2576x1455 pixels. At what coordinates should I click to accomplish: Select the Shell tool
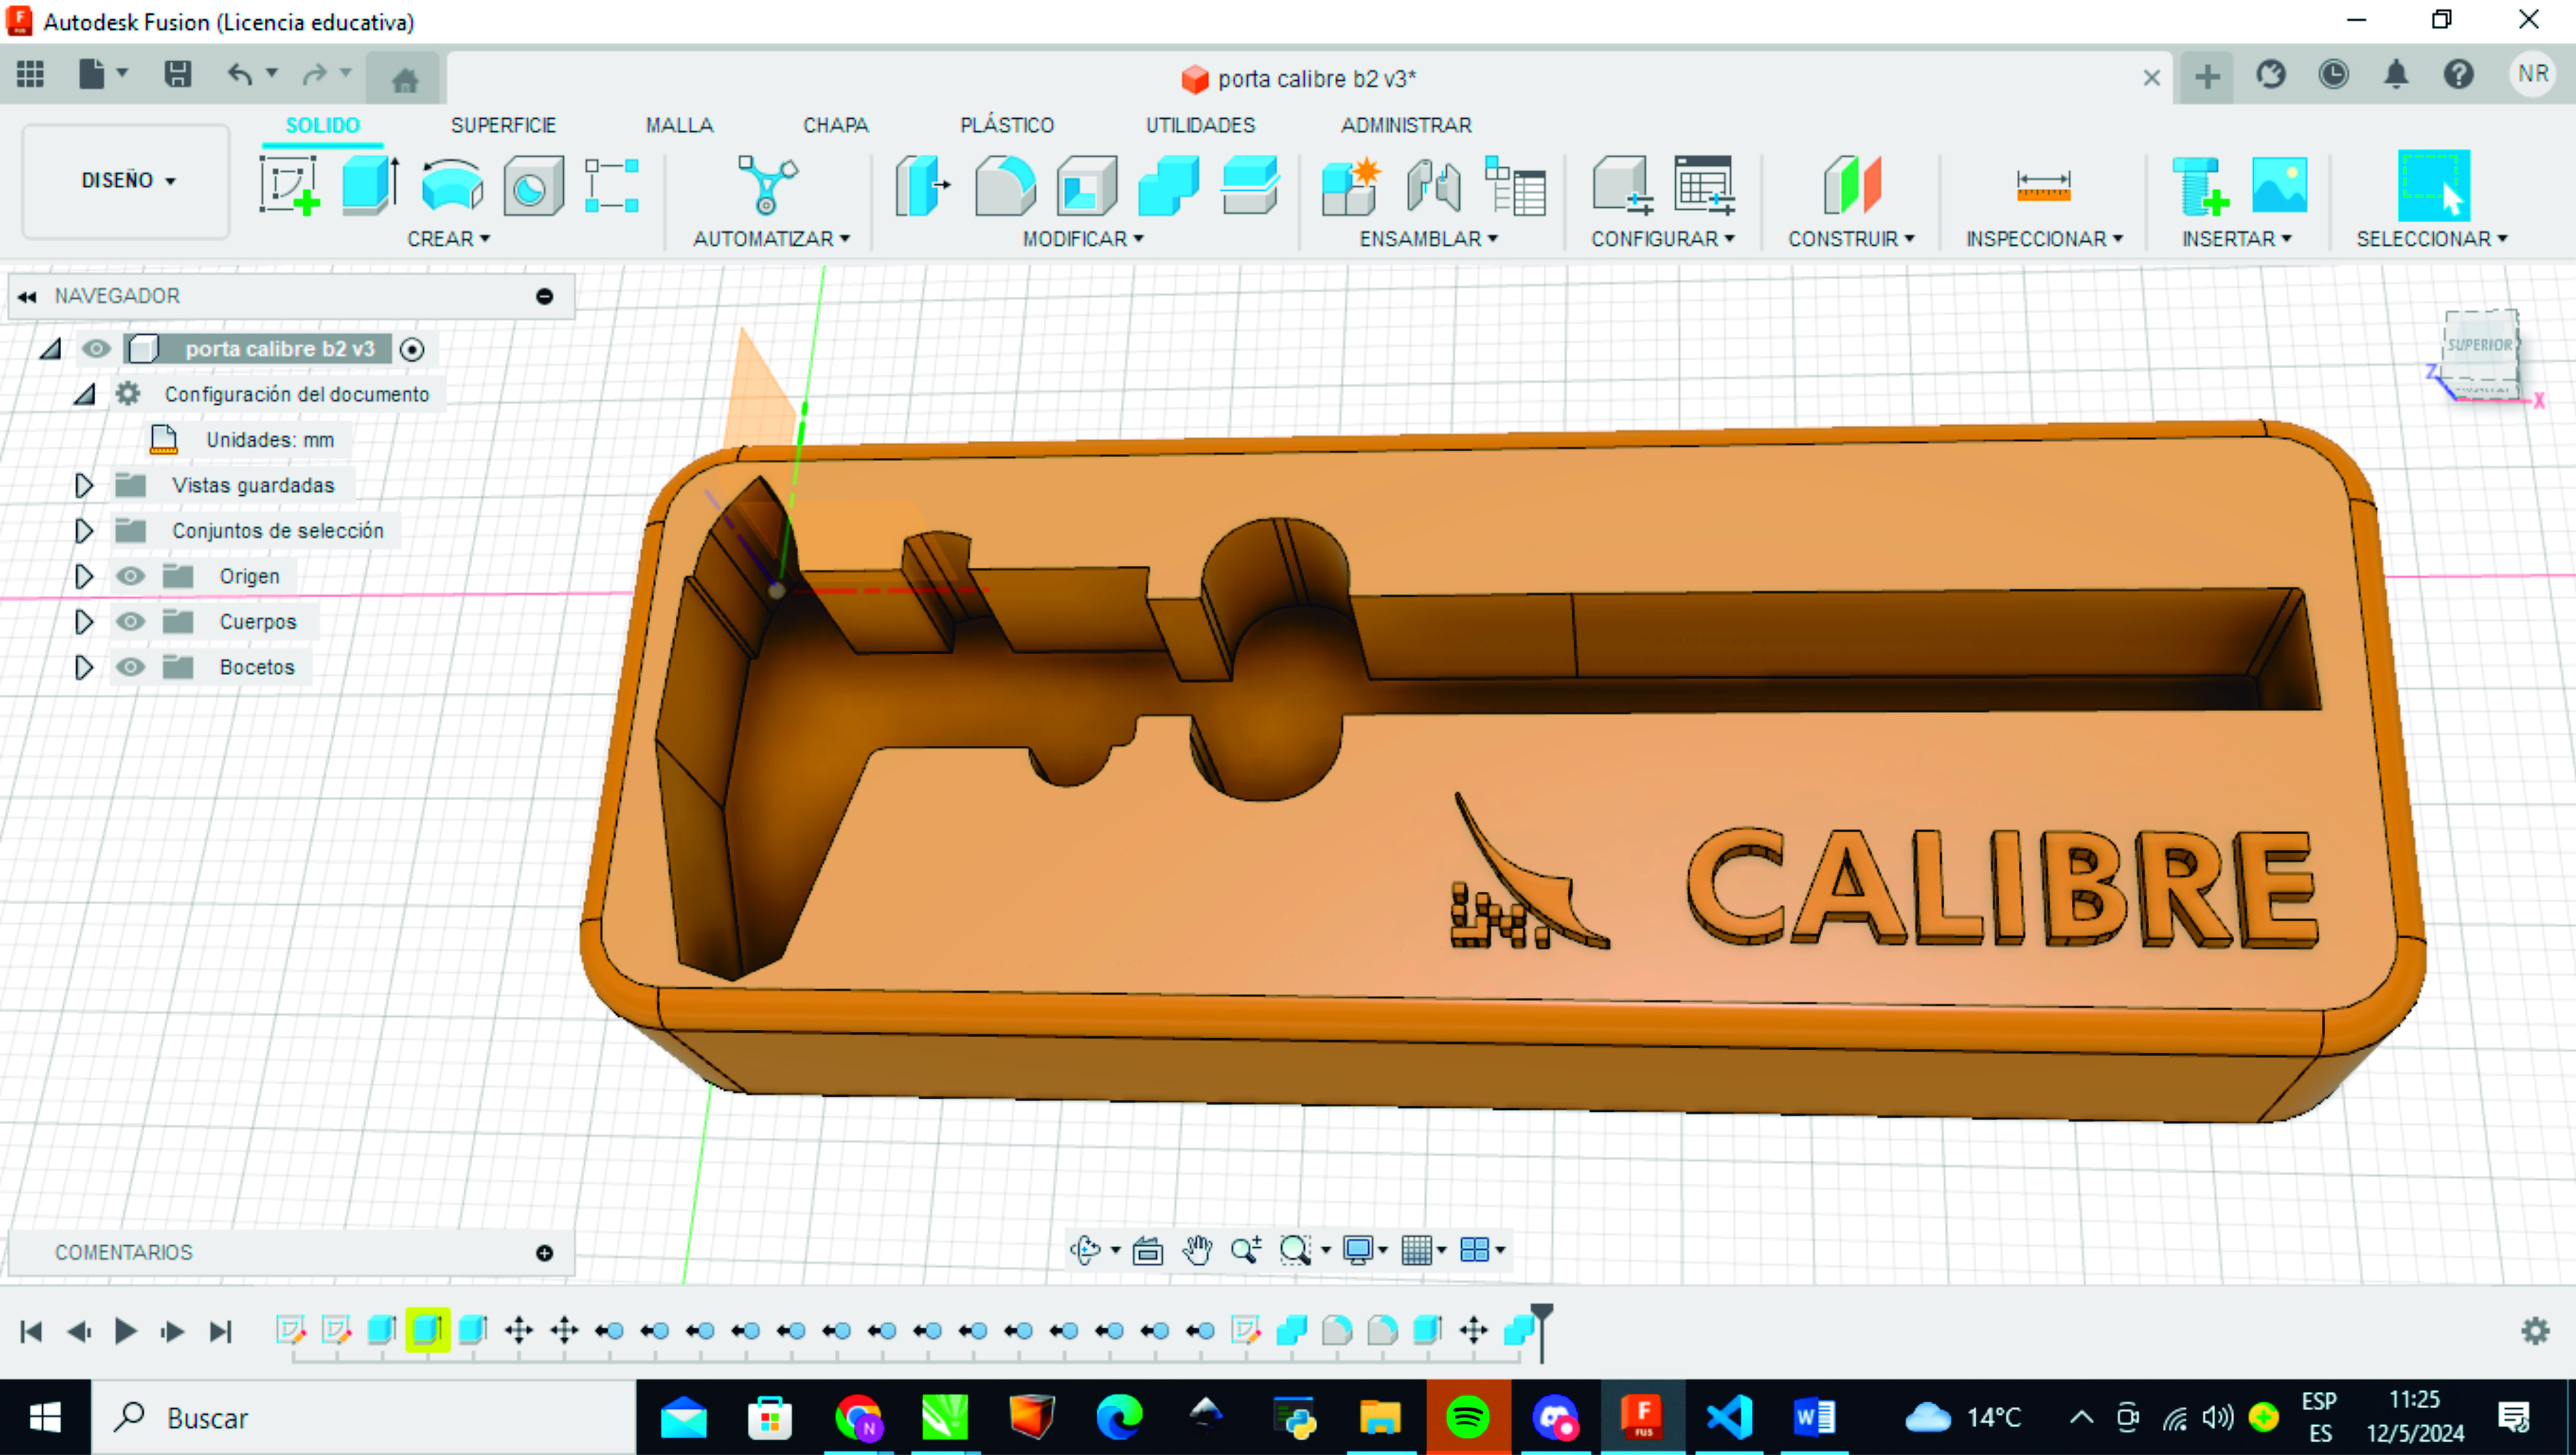click(1087, 185)
